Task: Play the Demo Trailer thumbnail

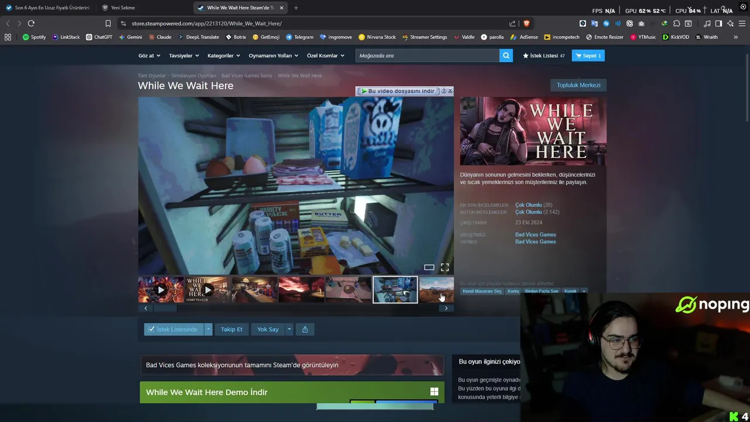Action: 208,290
